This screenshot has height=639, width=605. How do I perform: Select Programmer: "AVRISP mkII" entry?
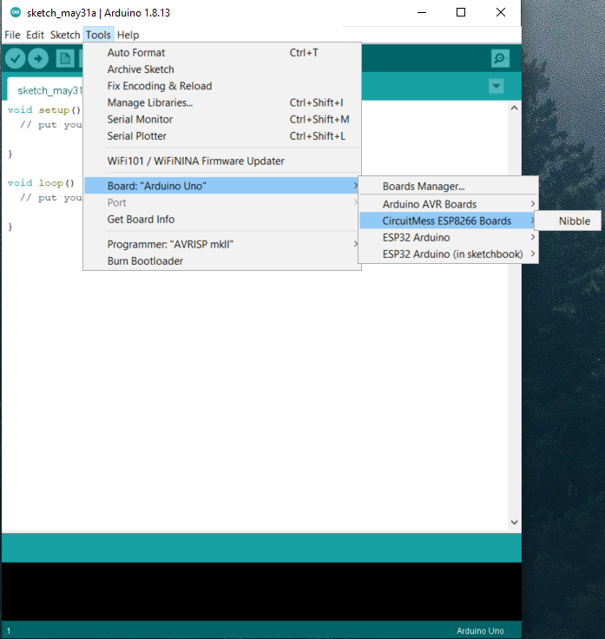pos(222,244)
